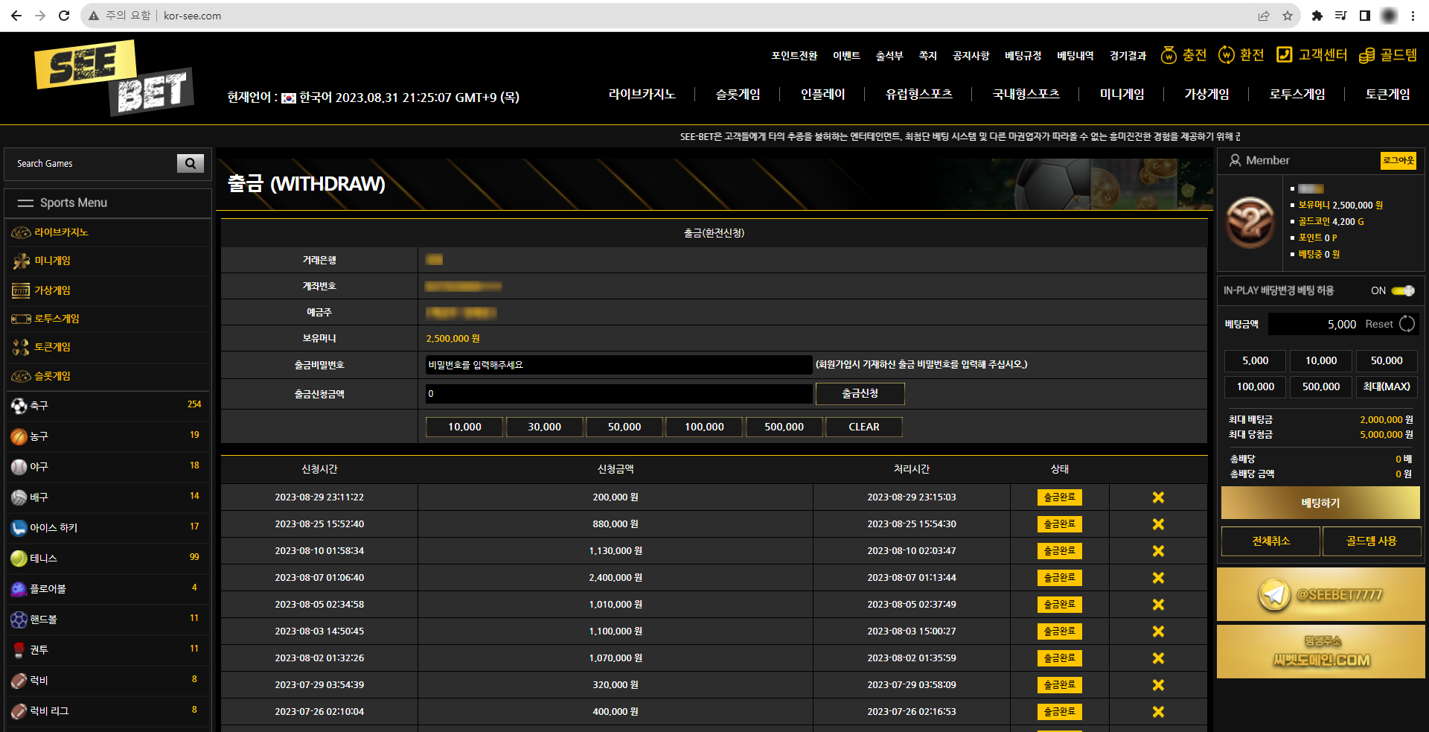The height and width of the screenshot is (732, 1429).
Task: Reload the page in browser
Action: click(x=64, y=16)
